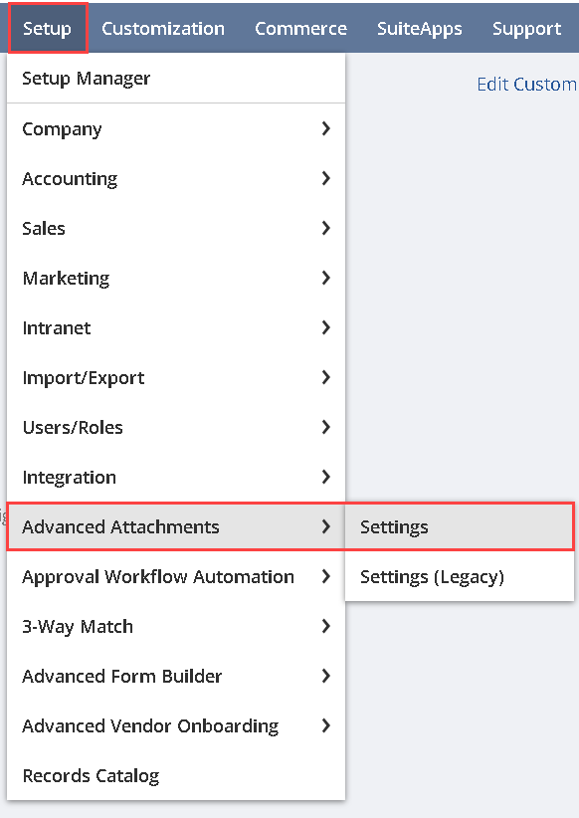Expand the Users/Roles submenu chevron

(x=326, y=427)
